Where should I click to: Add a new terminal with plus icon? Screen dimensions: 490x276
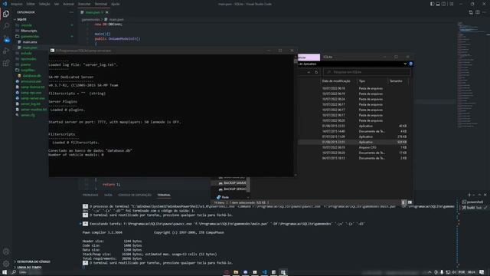tap(469, 195)
